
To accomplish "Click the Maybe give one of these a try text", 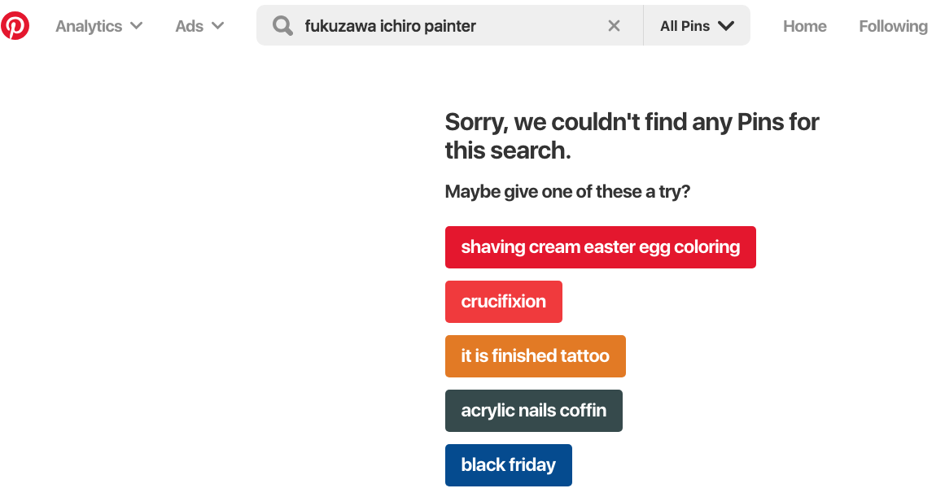I will (x=567, y=192).
